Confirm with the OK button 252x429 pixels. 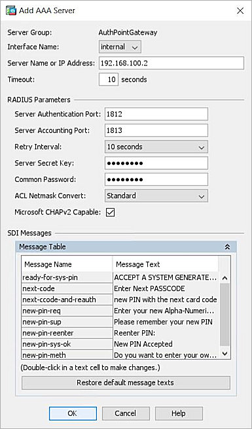point(73,413)
